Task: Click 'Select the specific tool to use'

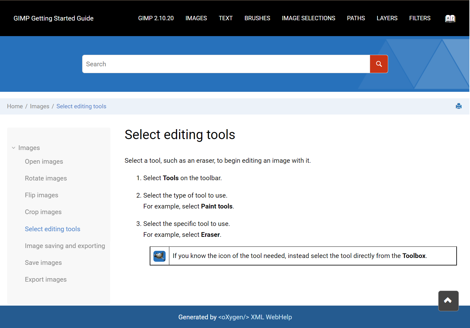Action: tap(186, 224)
